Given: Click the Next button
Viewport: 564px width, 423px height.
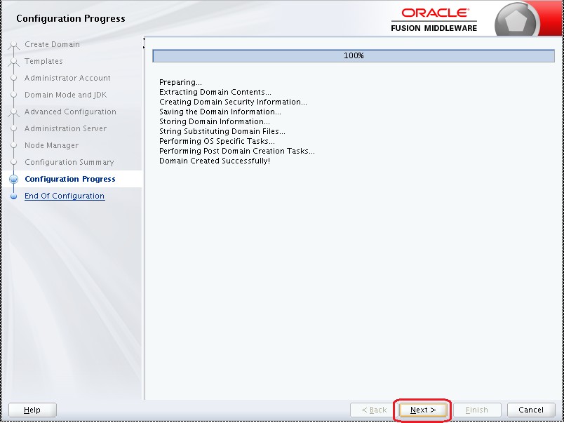Looking at the screenshot, I should (423, 410).
